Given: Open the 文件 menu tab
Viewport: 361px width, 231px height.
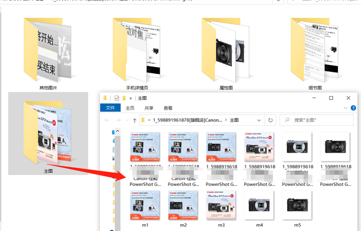Looking at the screenshot, I should (x=111, y=108).
